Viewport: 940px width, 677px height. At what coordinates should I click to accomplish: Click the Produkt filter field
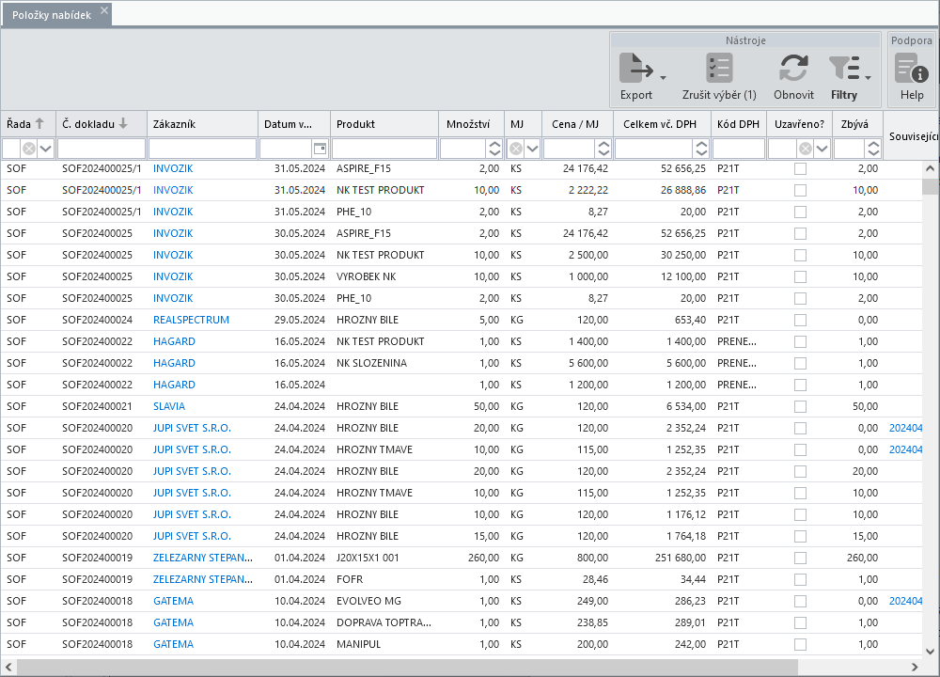(384, 149)
